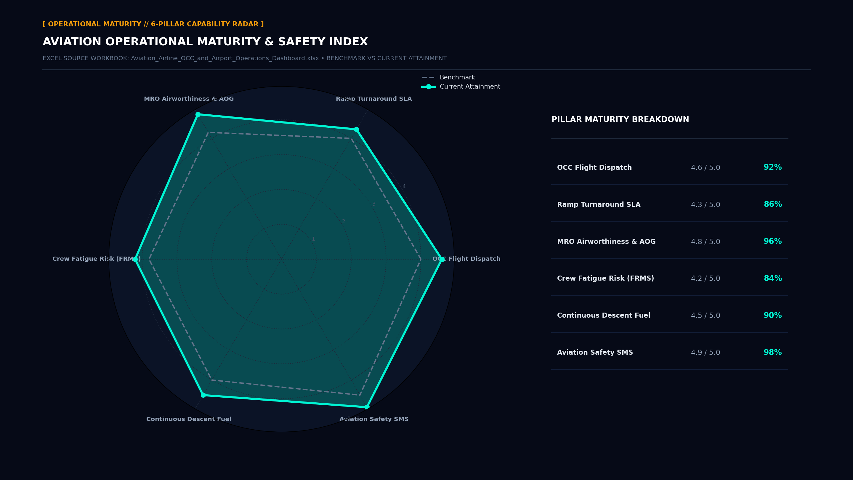Select the Crew Fatigue Risk attainment data point
Viewport: 853px width, 480px height.
click(x=135, y=259)
